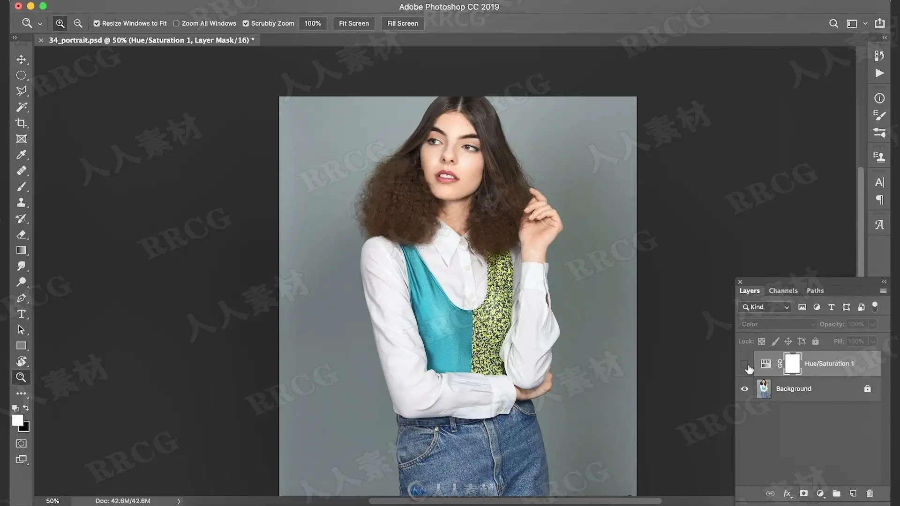Add a layer mask using the panel icon
Viewport: 900px width, 506px height.
[803, 493]
